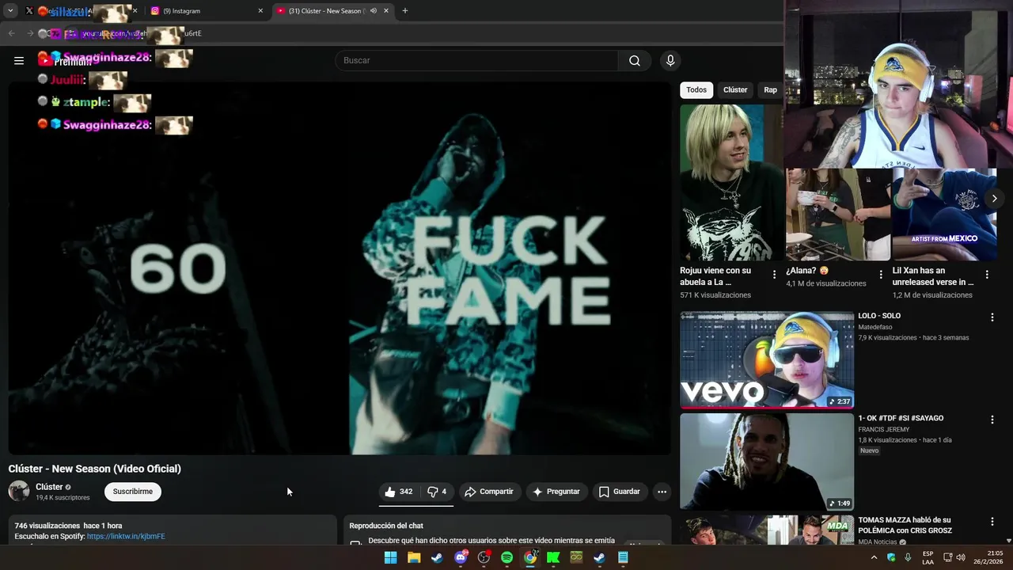1013x570 pixels.
Task: Mute the Clúster tab via its speaker icon
Action: [x=374, y=11]
